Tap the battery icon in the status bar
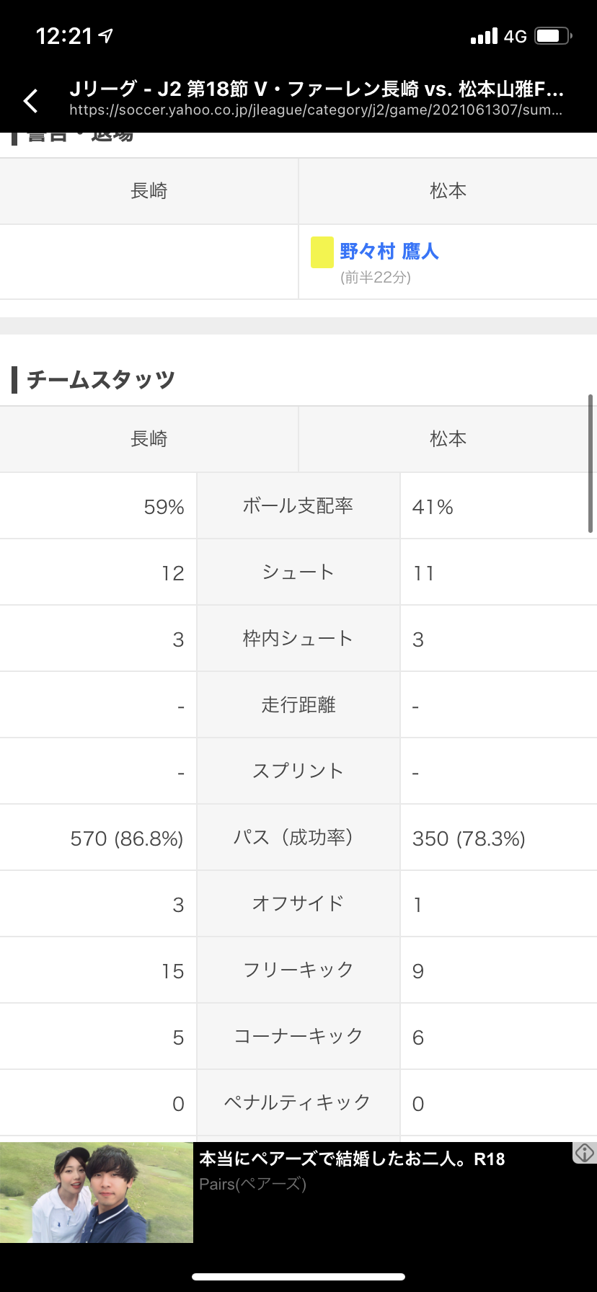The image size is (597, 1292). (553, 36)
